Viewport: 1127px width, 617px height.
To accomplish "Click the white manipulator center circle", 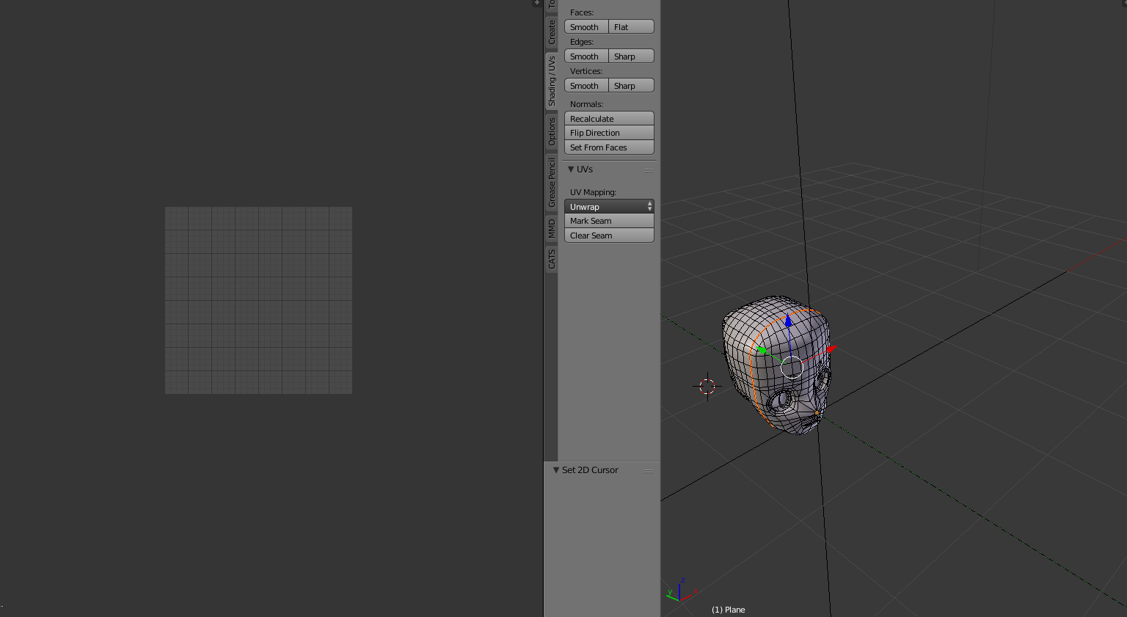I will (792, 367).
